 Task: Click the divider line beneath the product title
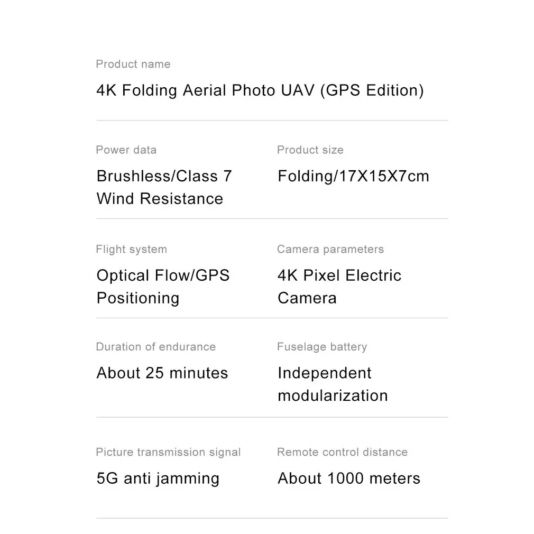(x=272, y=121)
